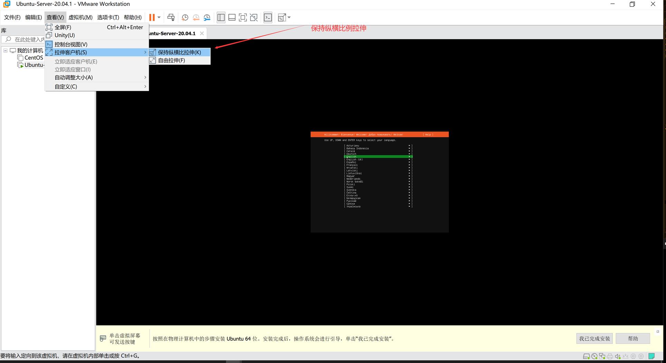Click the first greyed circular device status icon

(633, 356)
